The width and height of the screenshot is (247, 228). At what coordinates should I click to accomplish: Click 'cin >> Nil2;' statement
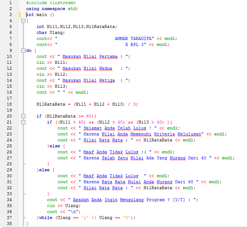[52, 74]
